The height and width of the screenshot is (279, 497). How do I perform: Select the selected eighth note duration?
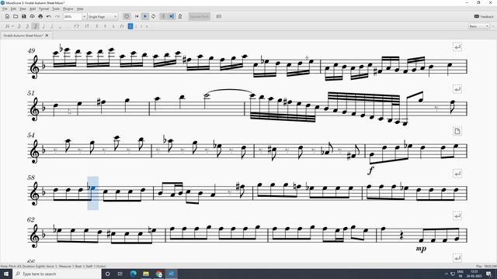pyautogui.click(x=36, y=26)
